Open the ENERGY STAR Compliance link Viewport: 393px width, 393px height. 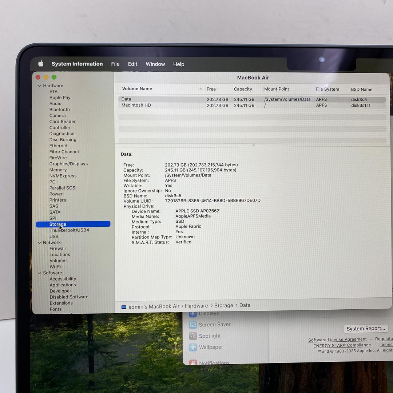coord(342,345)
